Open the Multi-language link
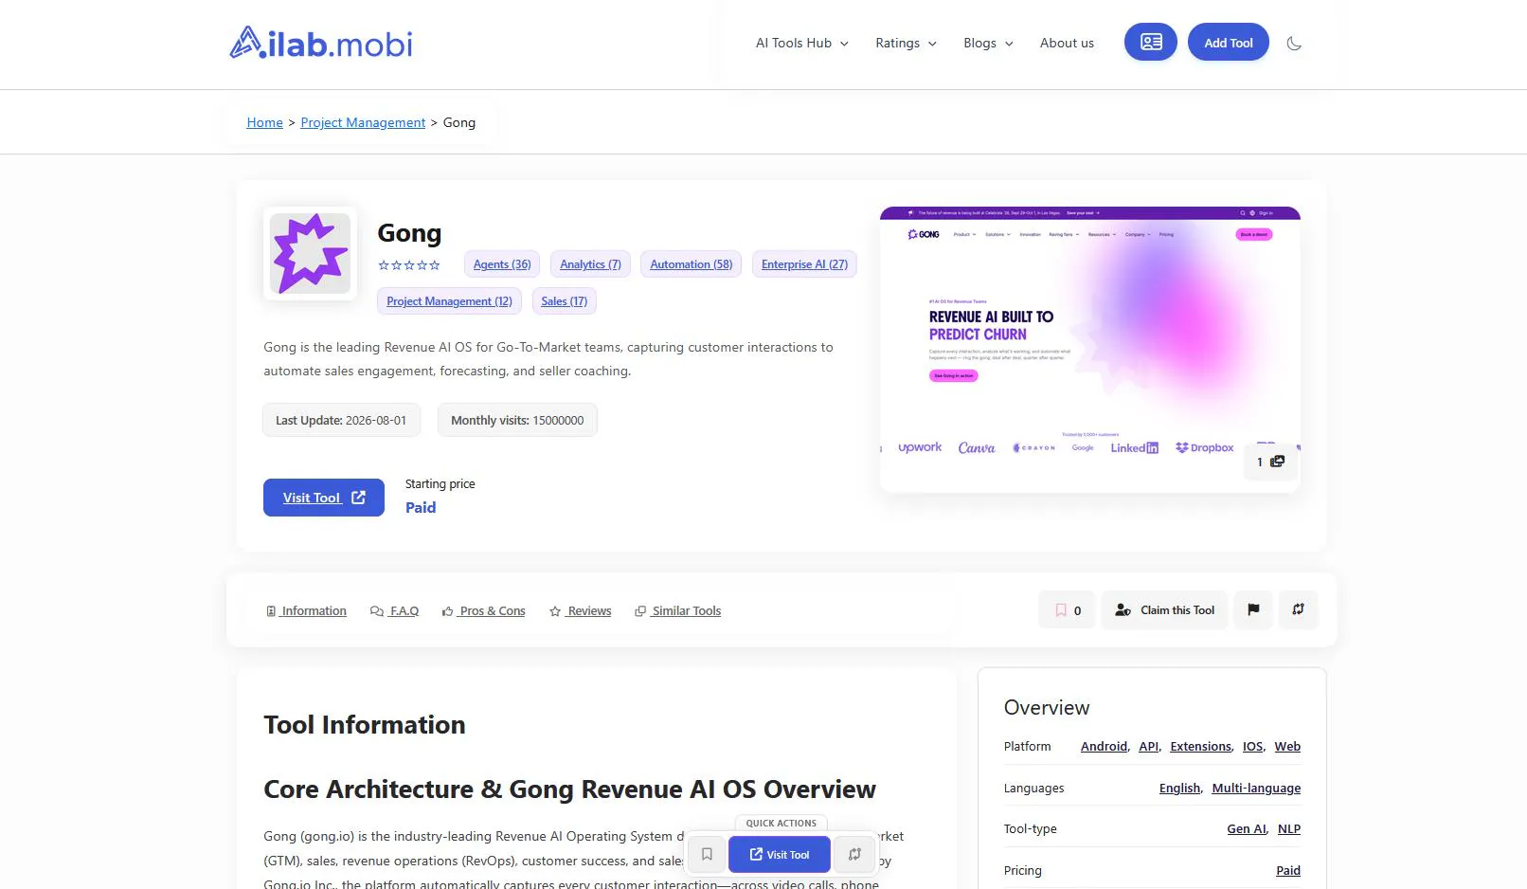 point(1256,789)
